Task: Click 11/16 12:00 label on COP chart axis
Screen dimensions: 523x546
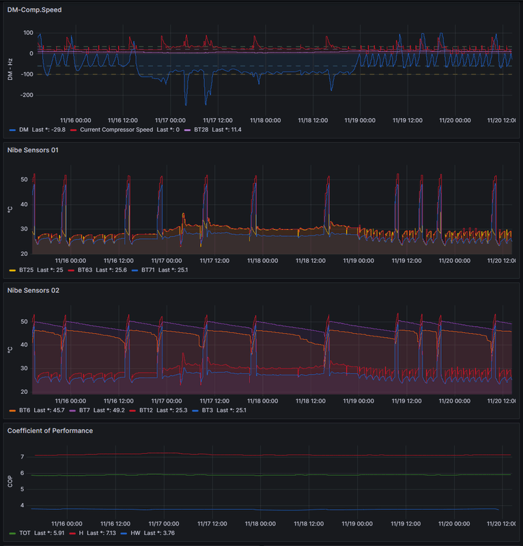Action: tap(115, 523)
